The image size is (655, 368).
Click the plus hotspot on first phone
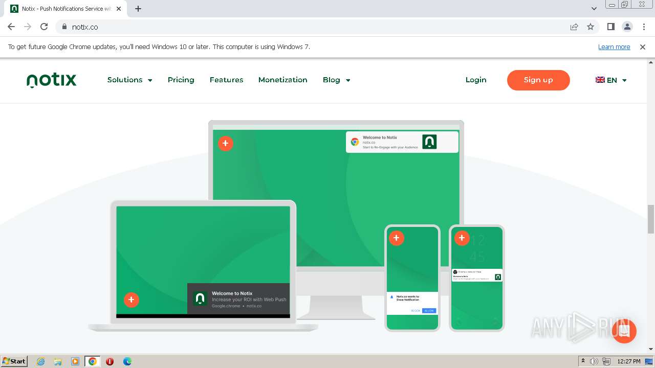tap(396, 238)
